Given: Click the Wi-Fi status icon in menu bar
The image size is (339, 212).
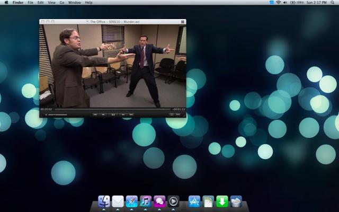Looking at the screenshot, I should 278,2.
